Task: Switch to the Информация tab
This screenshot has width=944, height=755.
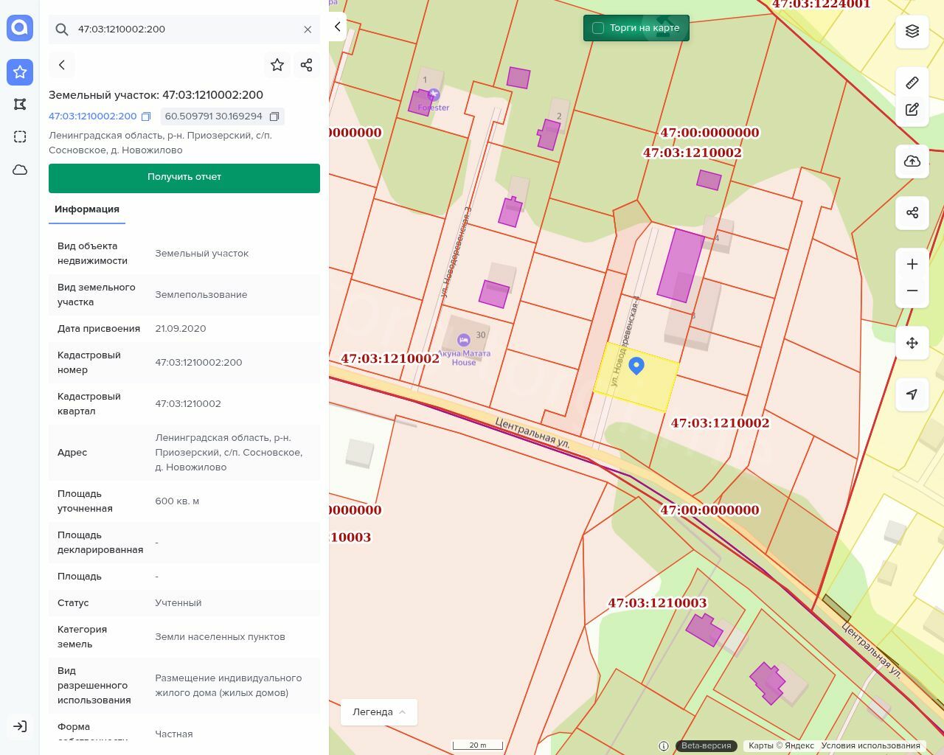Action: [x=87, y=209]
